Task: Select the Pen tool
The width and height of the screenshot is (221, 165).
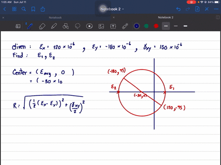Action: coord(29,26)
